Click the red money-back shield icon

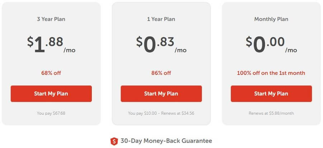pos(114,141)
